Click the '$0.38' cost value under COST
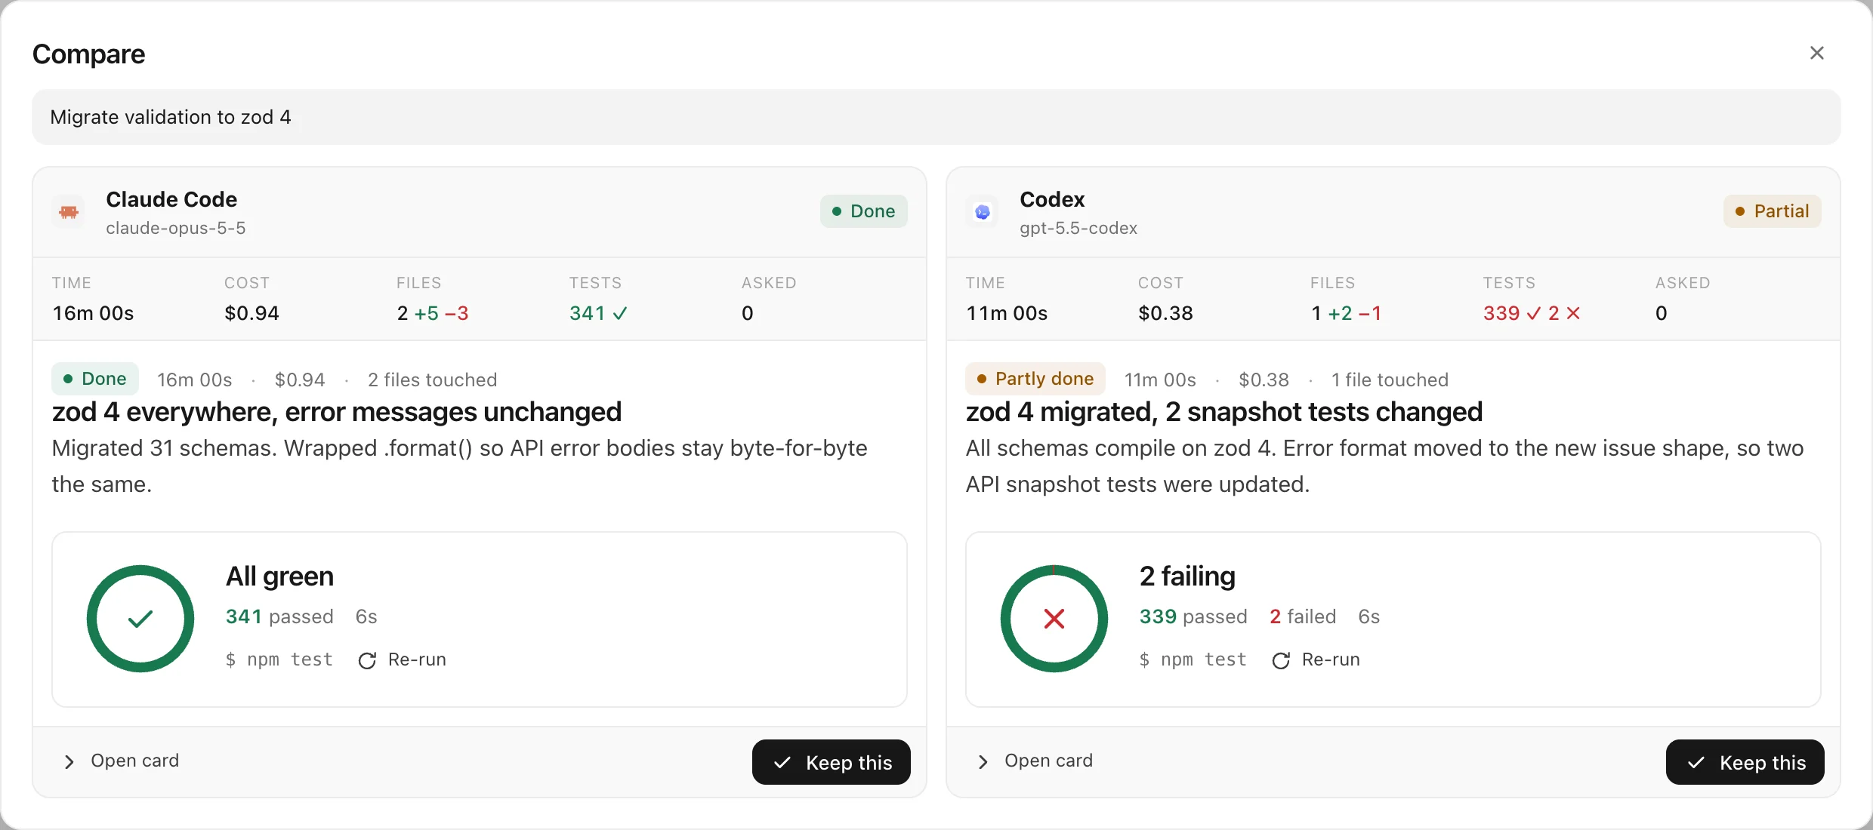This screenshot has height=830, width=1873. 1165,313
